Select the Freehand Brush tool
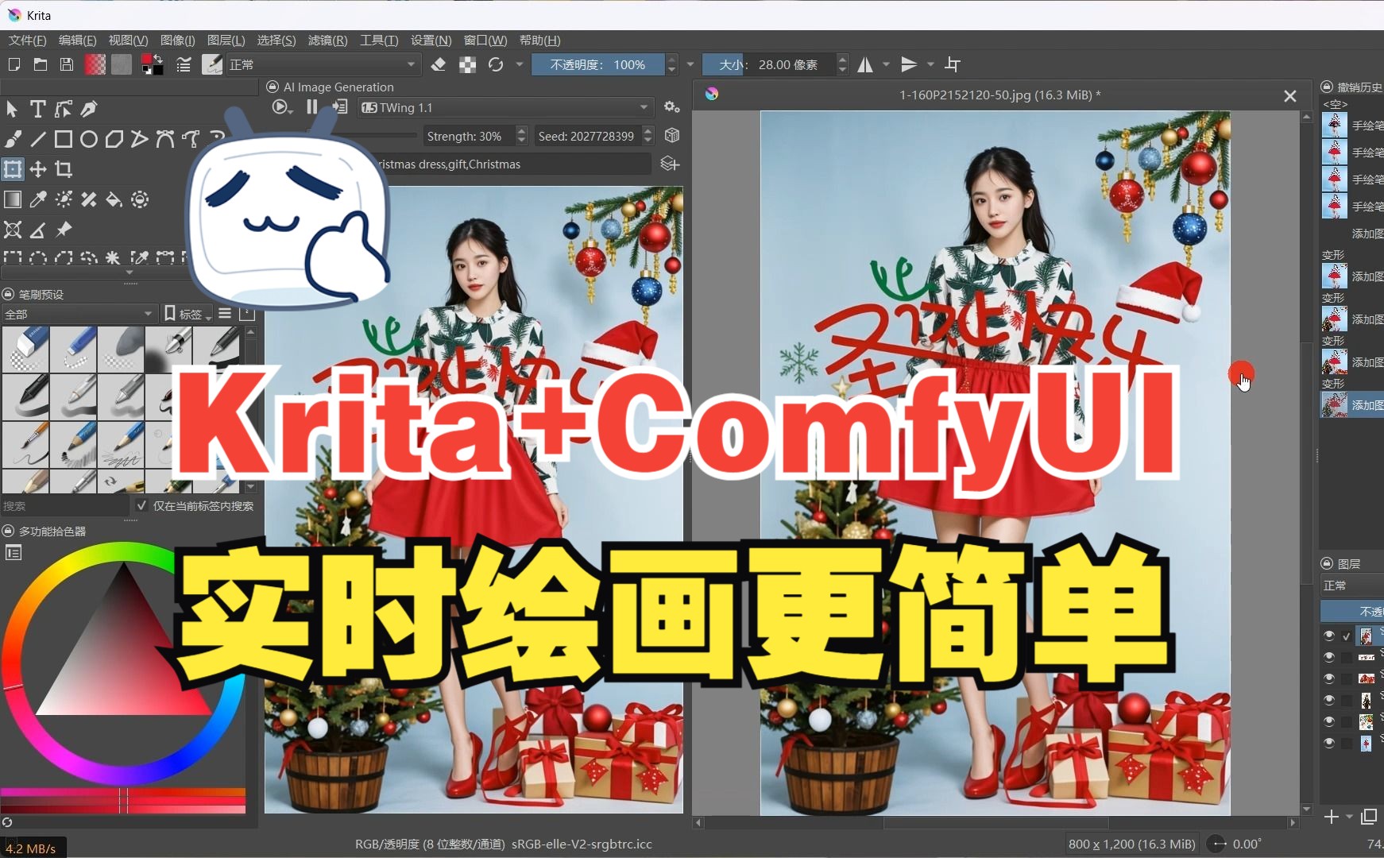 click(x=13, y=139)
